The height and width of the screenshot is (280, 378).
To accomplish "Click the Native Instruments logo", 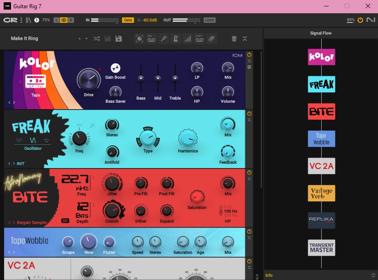I will click(371, 20).
